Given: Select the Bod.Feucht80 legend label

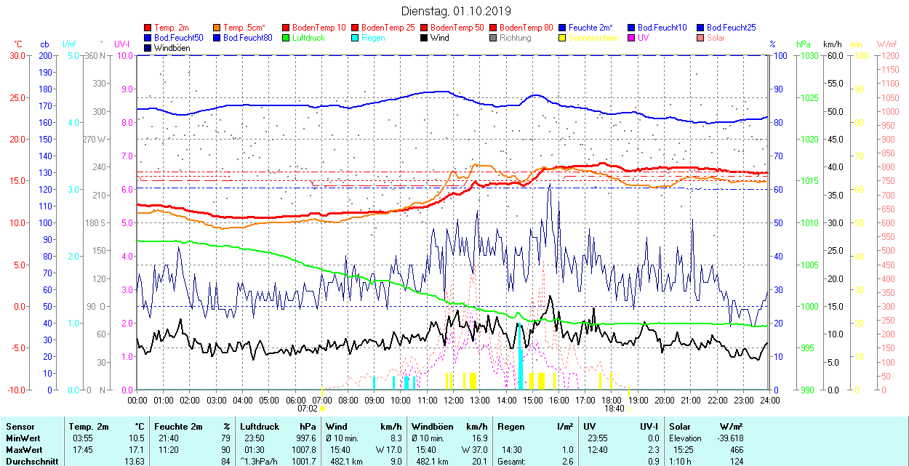Looking at the screenshot, I should tap(247, 38).
